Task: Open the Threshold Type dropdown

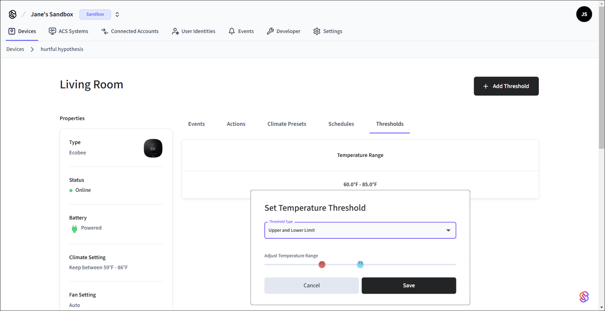Action: coord(360,230)
